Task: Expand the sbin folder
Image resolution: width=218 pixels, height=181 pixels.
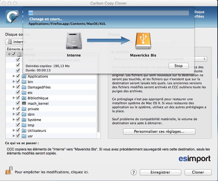Action: [x=14, y=114]
